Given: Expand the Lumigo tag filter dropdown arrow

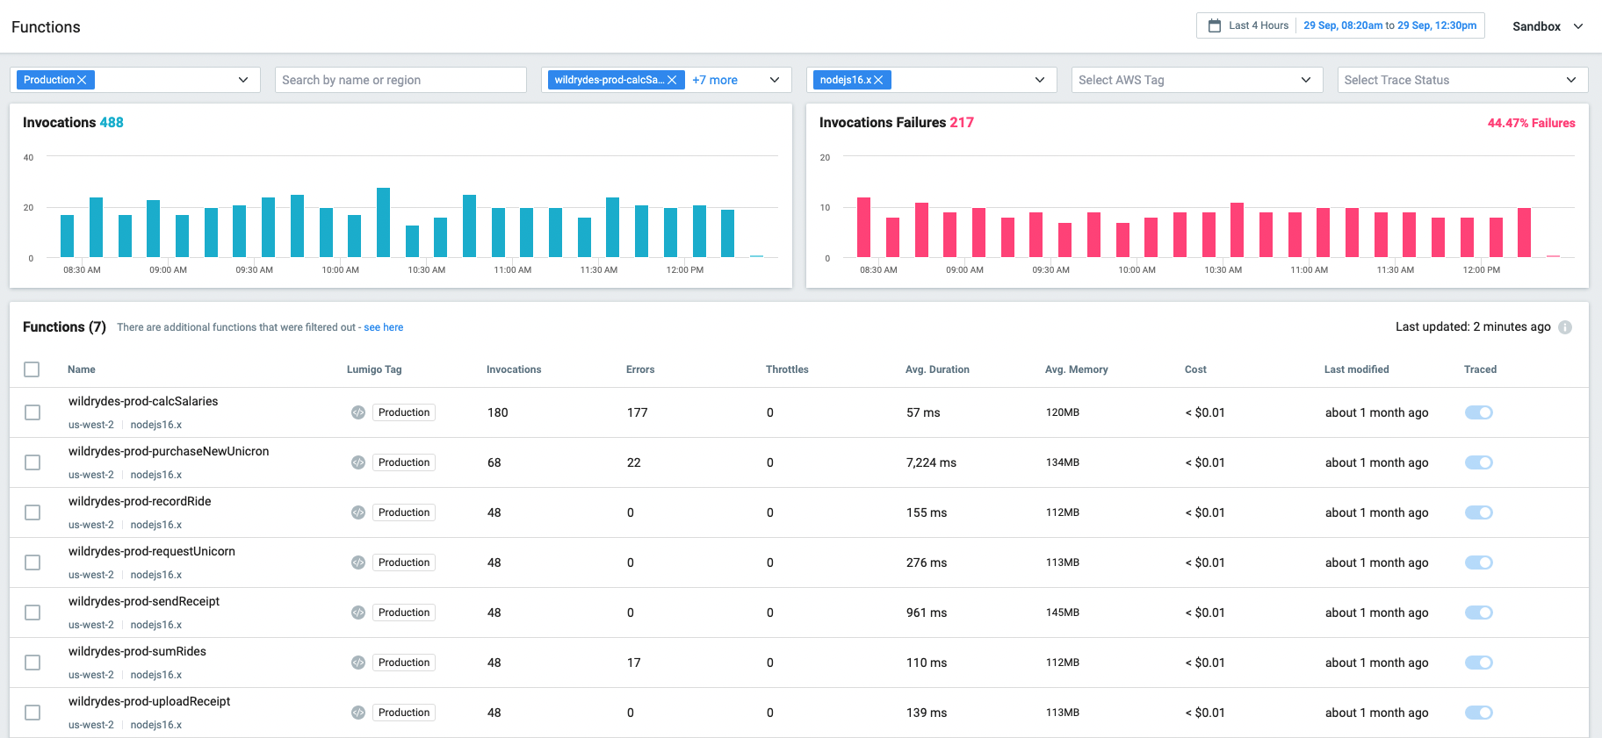Looking at the screenshot, I should pyautogui.click(x=243, y=80).
